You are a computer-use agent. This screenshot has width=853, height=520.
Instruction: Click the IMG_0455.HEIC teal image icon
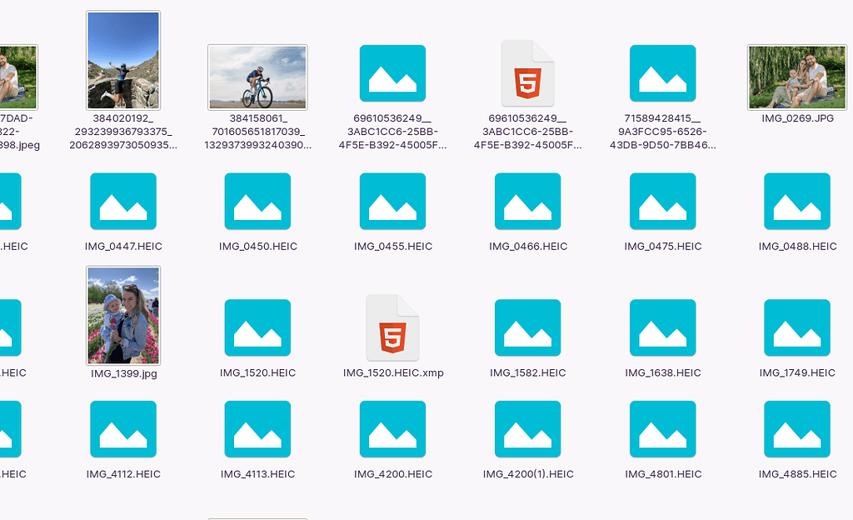click(x=392, y=201)
